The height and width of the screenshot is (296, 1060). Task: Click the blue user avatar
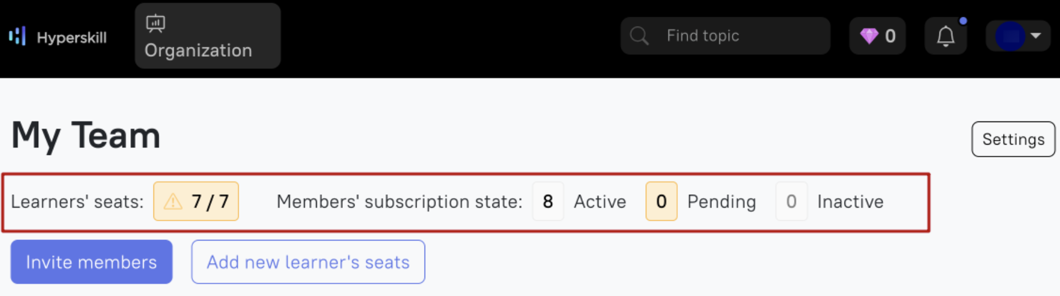coord(1010,36)
